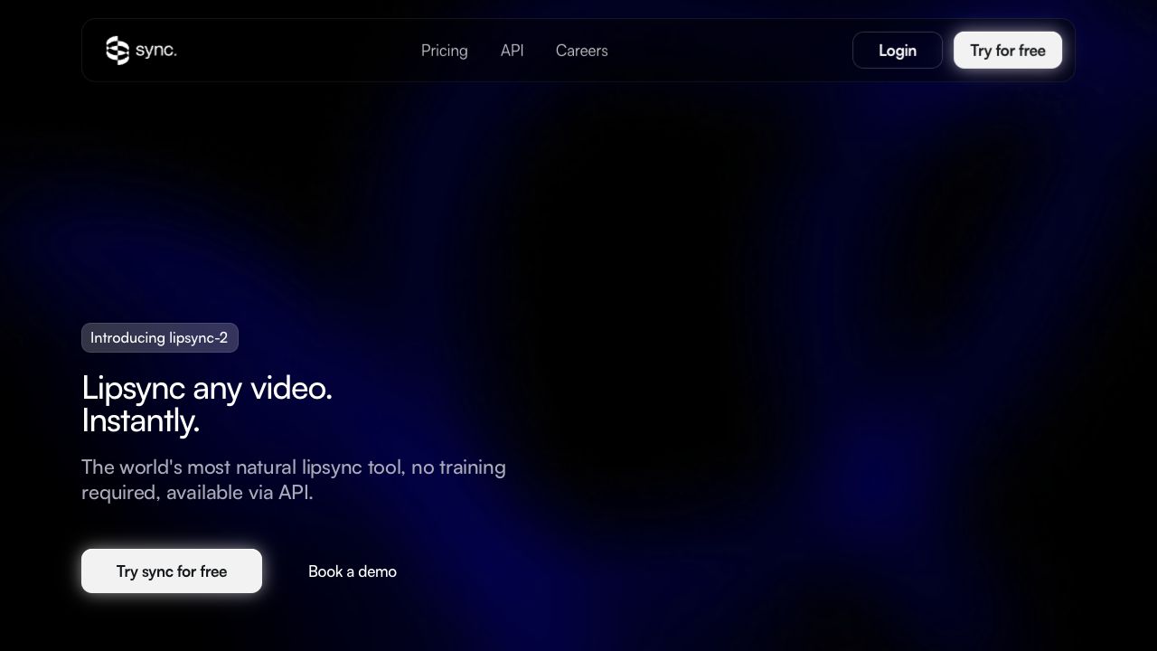Go to the API nav link

[512, 51]
